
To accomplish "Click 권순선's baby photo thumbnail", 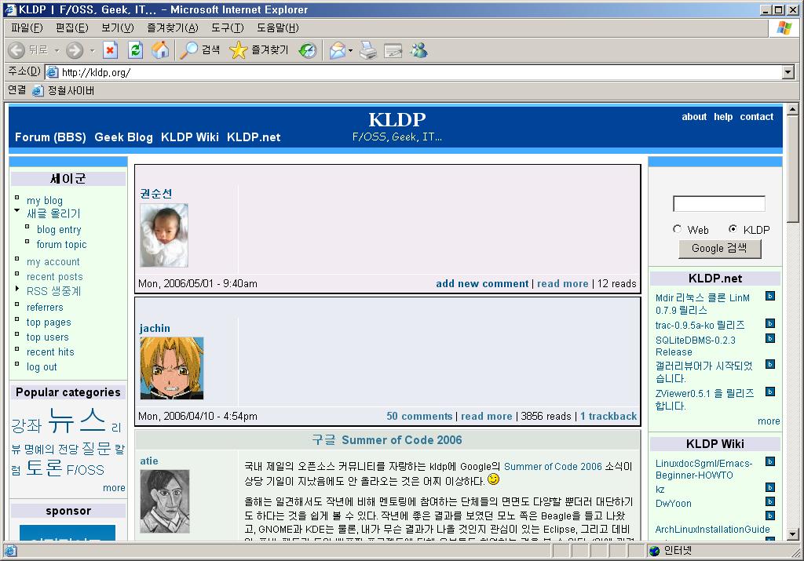I will [x=164, y=235].
